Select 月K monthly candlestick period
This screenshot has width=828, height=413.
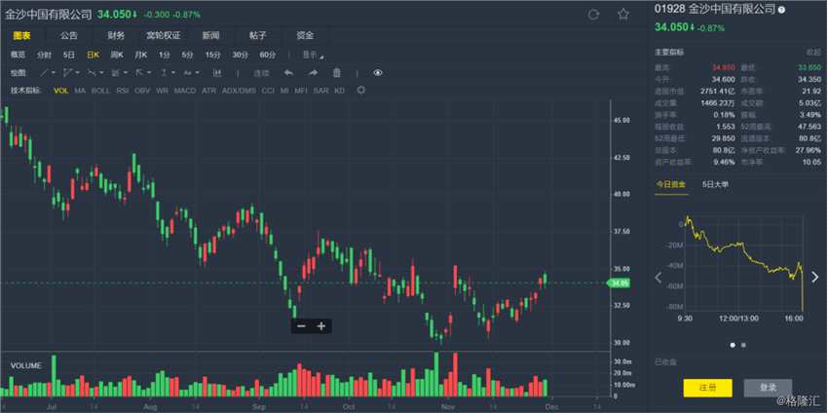pyautogui.click(x=140, y=55)
